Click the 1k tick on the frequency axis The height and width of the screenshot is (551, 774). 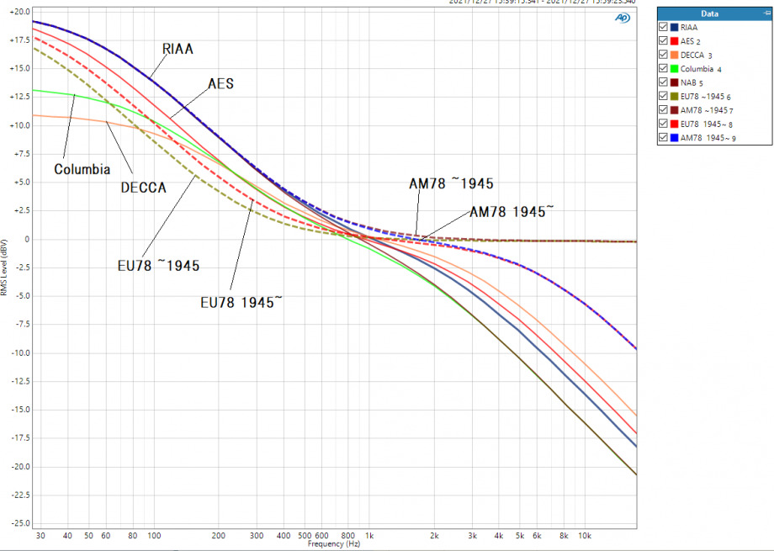pyautogui.click(x=369, y=536)
